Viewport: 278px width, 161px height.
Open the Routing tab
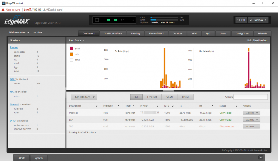(135, 33)
